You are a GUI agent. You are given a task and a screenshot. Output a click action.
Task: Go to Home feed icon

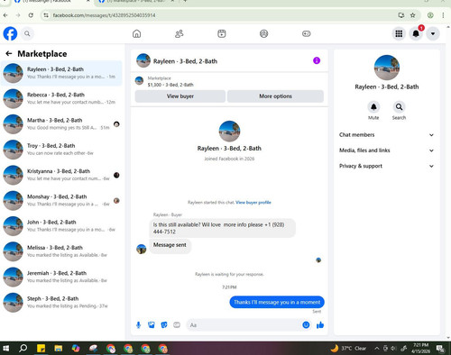[x=136, y=33]
